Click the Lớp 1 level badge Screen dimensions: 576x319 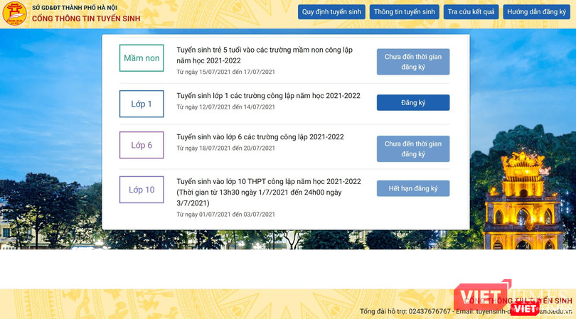point(142,104)
